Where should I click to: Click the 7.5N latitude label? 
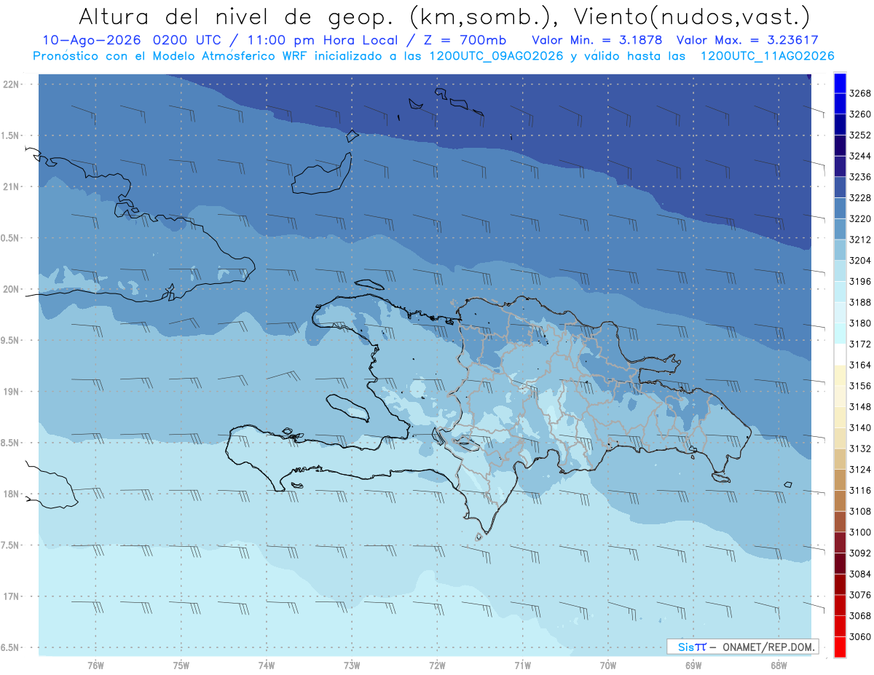[11, 545]
